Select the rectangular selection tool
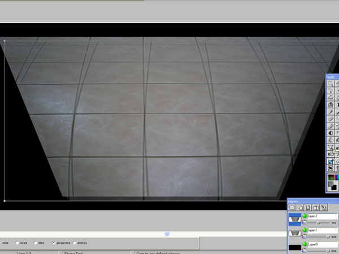Image resolution: width=339 pixels, height=254 pixels. point(330,84)
